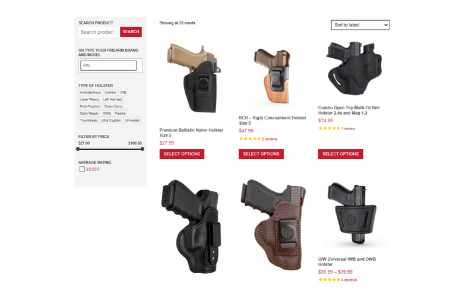Click SELECT OPTIONS under the $74.99 Combo holster
This screenshot has height=297, width=475.
(x=340, y=154)
